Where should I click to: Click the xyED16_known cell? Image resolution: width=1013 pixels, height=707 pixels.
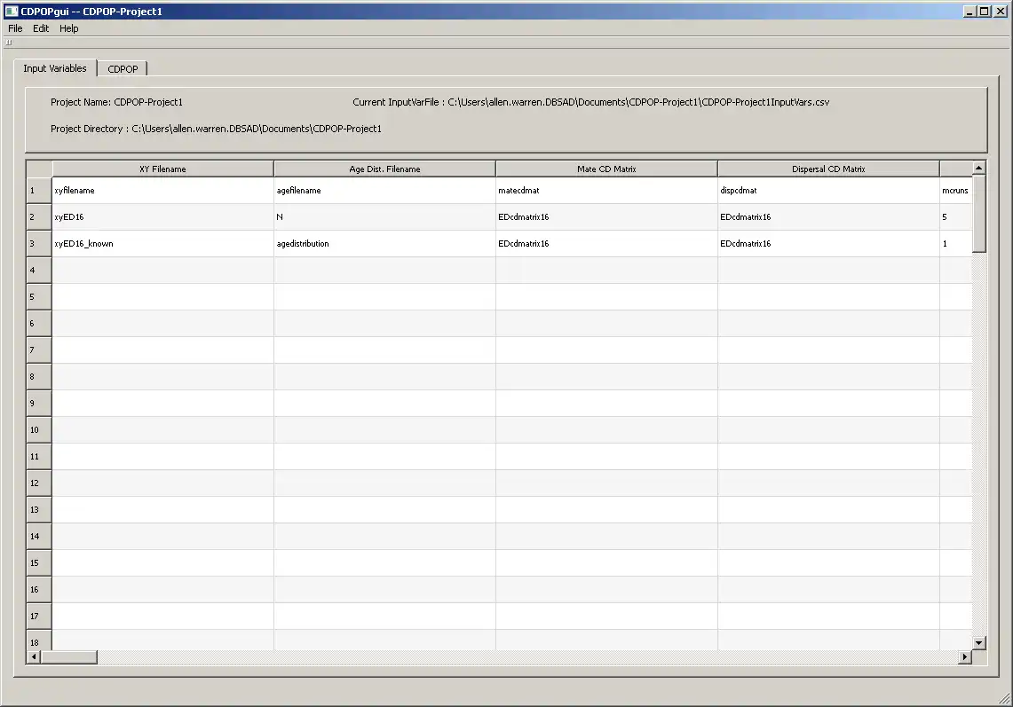(162, 243)
